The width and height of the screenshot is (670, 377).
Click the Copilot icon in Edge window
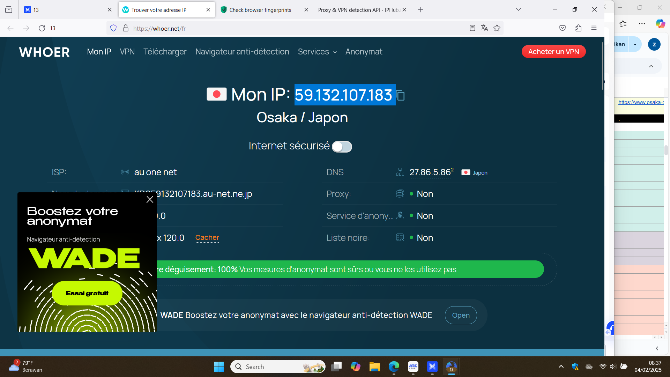pos(660,24)
